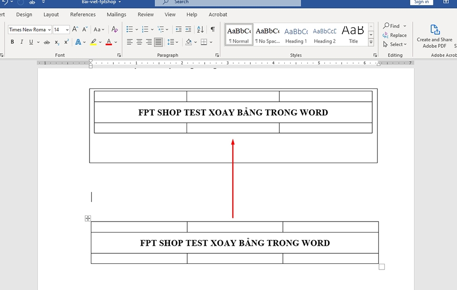457x290 pixels.
Task: Apply subscript formatting
Action: click(x=57, y=42)
